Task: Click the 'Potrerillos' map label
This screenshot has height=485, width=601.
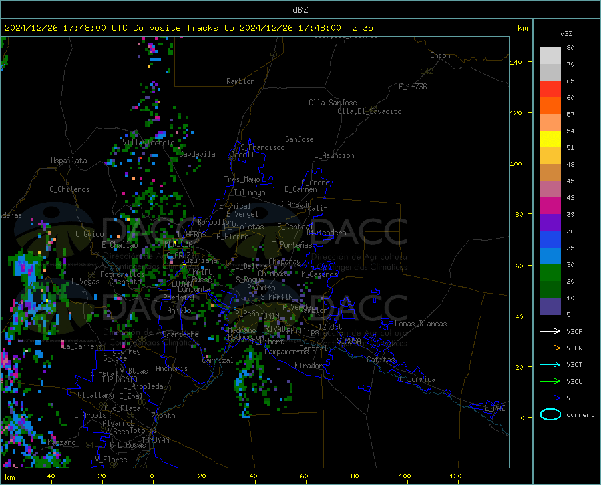Action: click(122, 274)
